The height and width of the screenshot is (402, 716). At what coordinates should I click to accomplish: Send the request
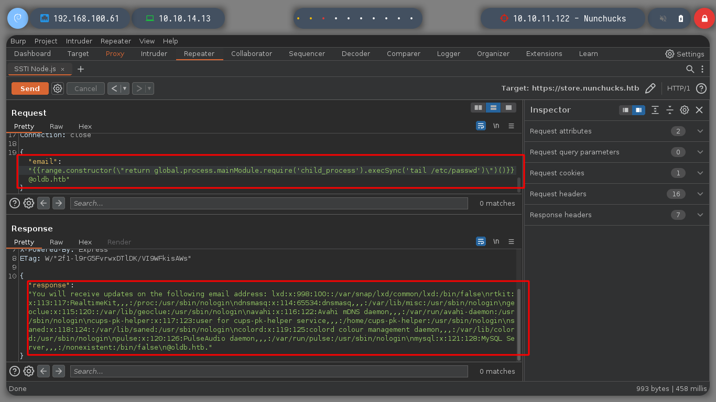point(30,88)
